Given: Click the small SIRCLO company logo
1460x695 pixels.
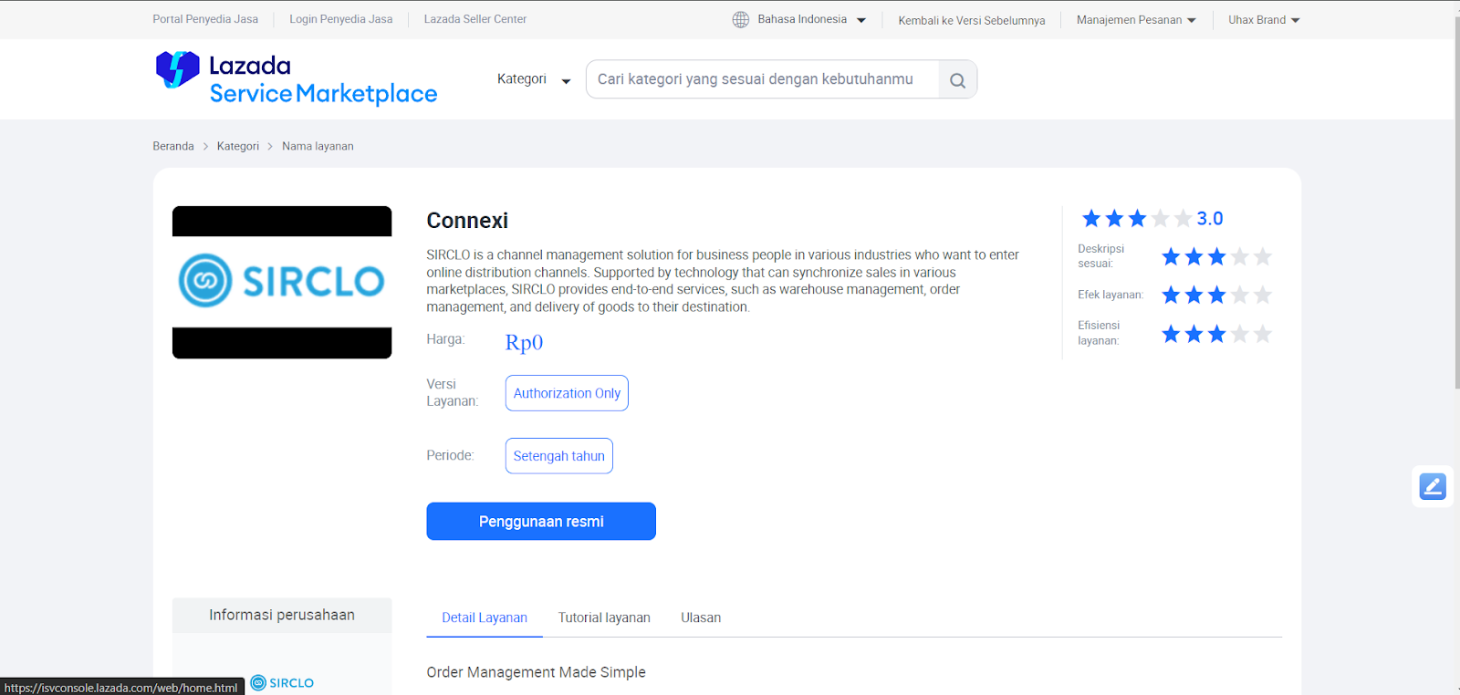Looking at the screenshot, I should pos(282,682).
